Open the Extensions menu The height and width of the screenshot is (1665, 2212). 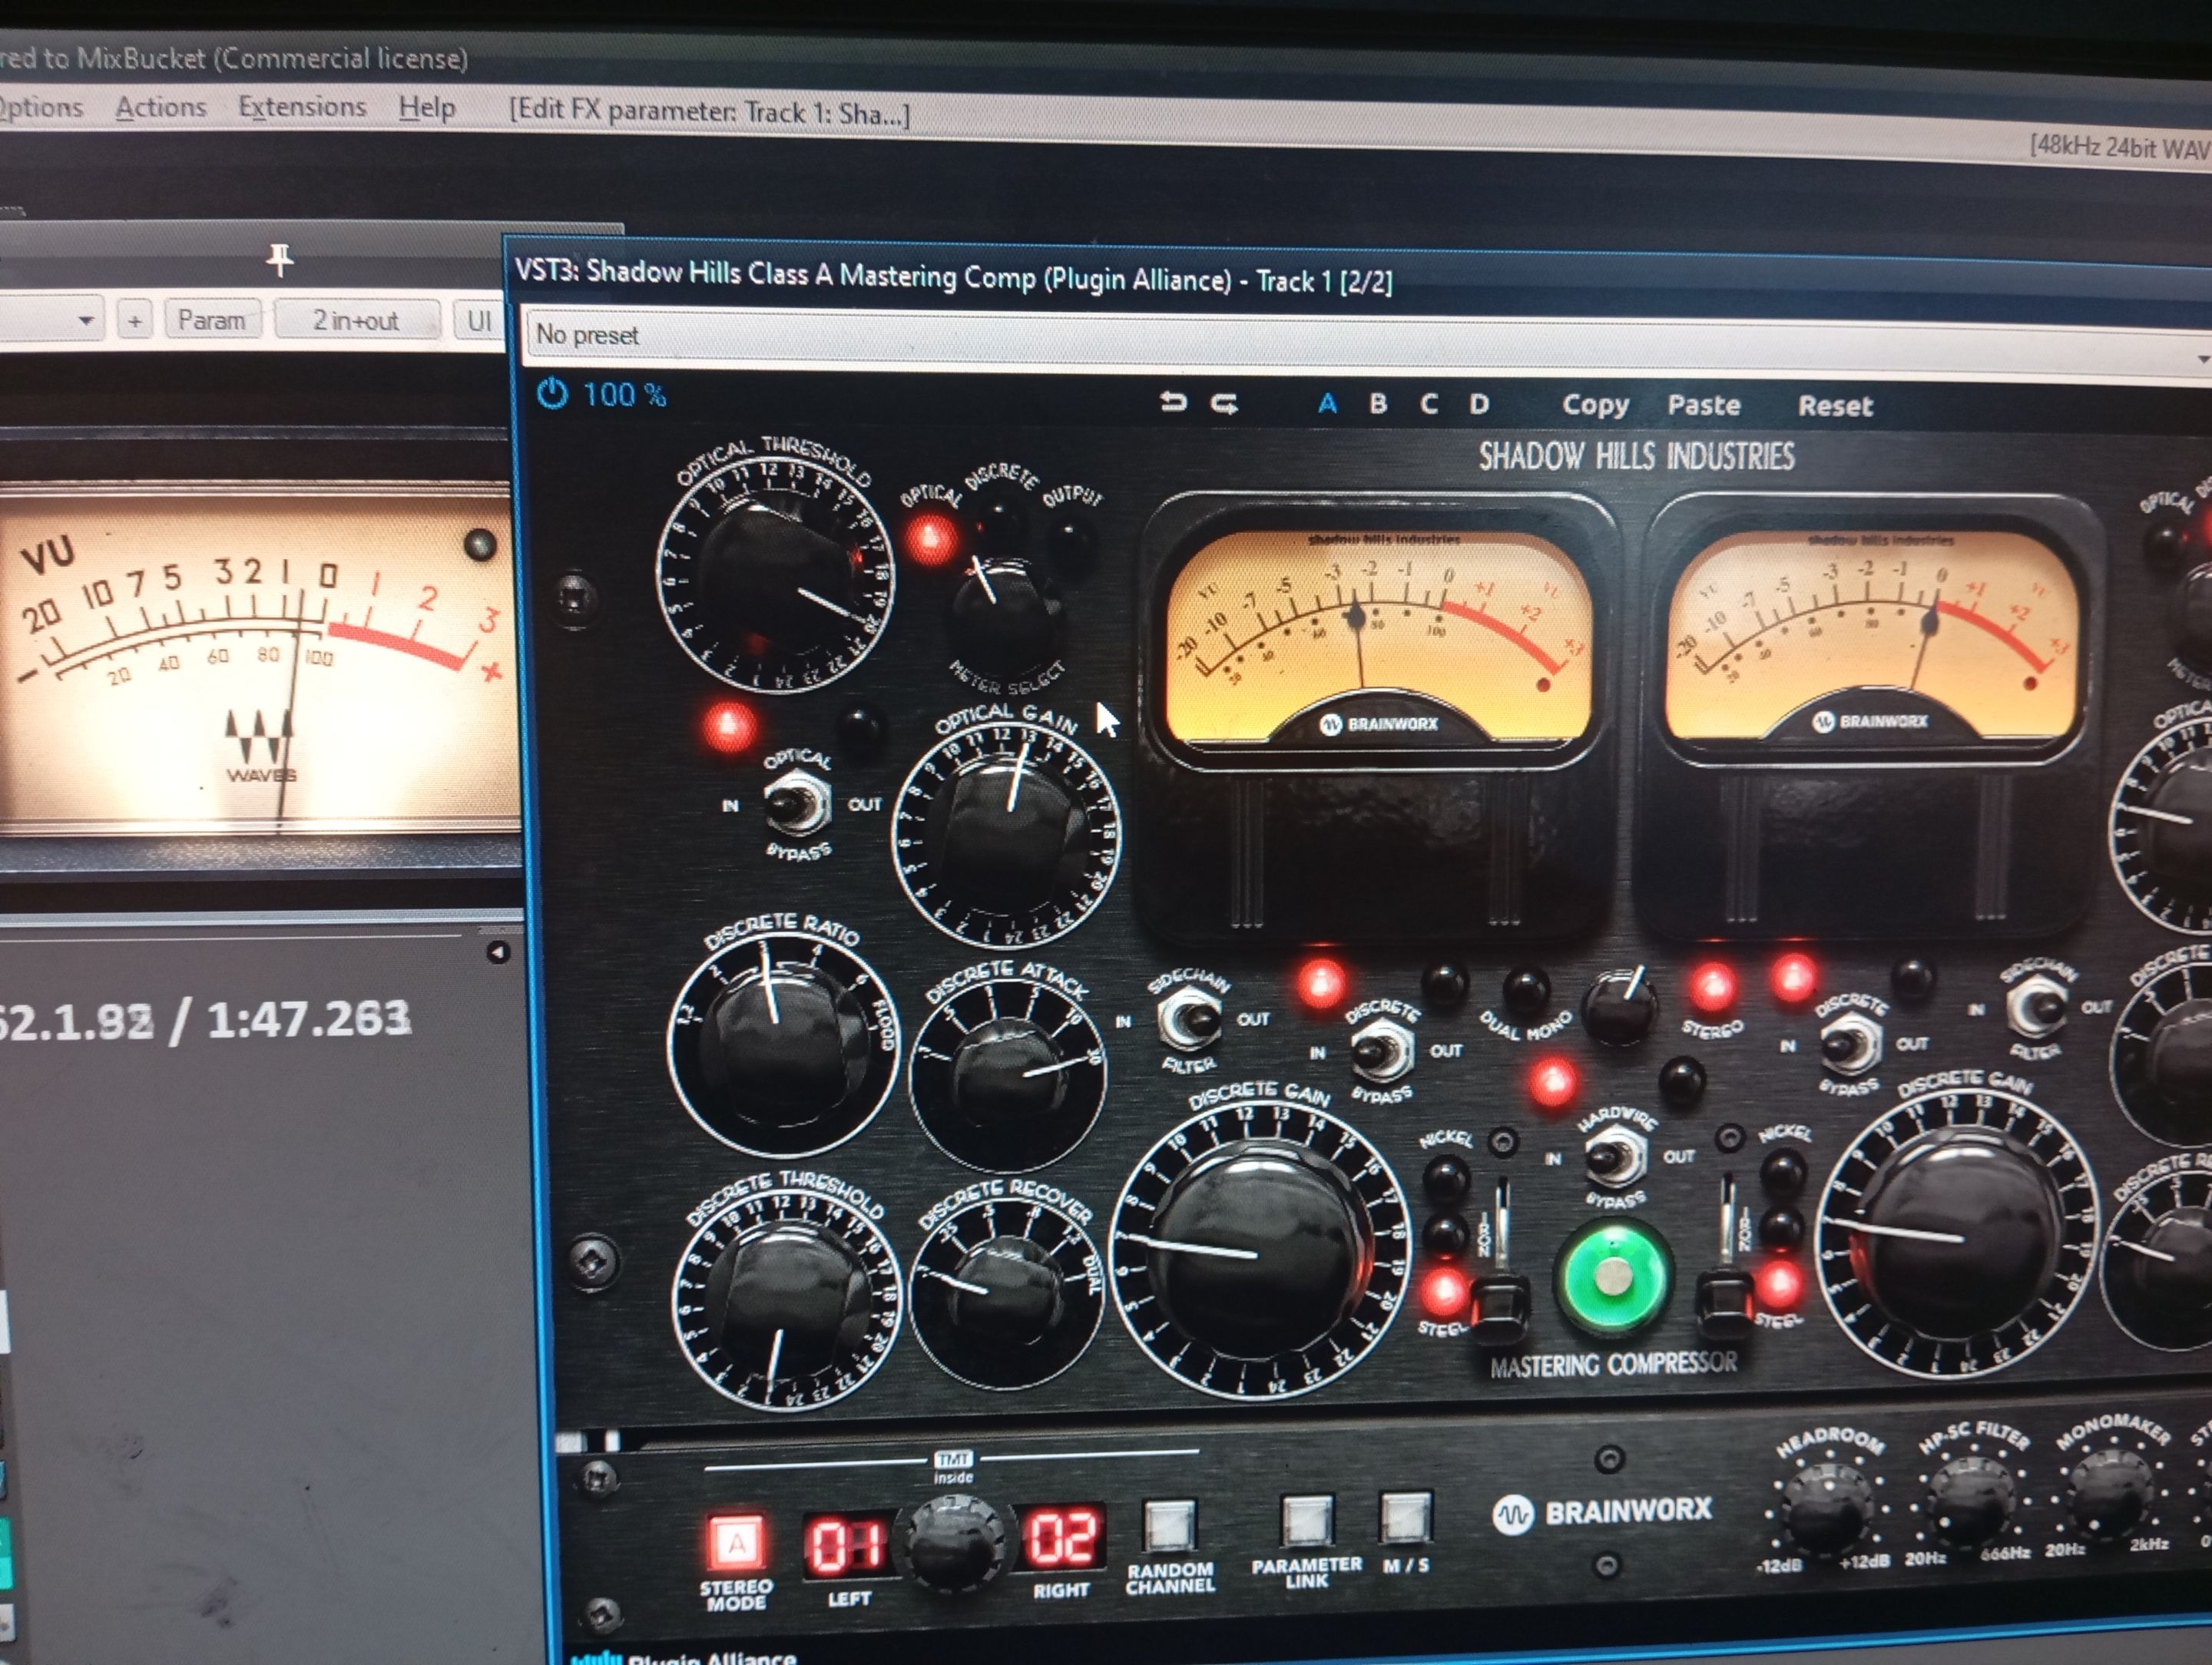click(x=302, y=106)
